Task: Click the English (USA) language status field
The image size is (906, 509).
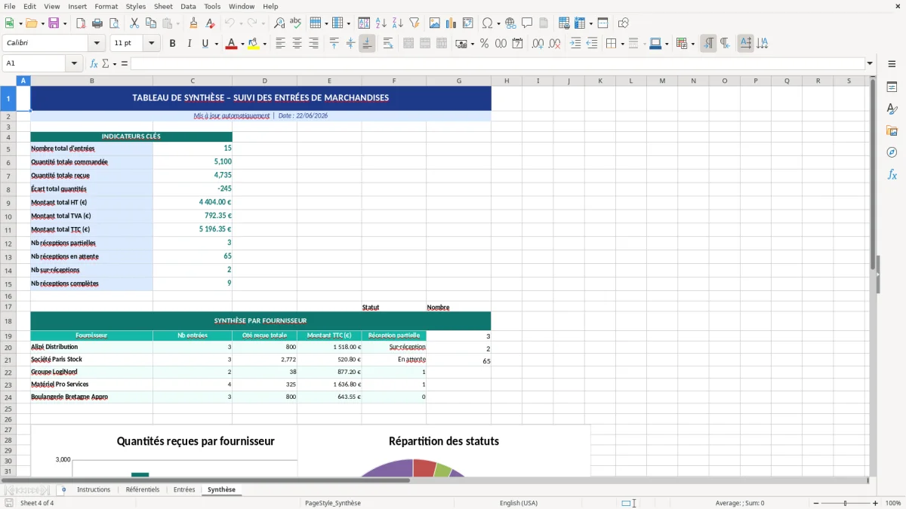Action: tap(519, 503)
